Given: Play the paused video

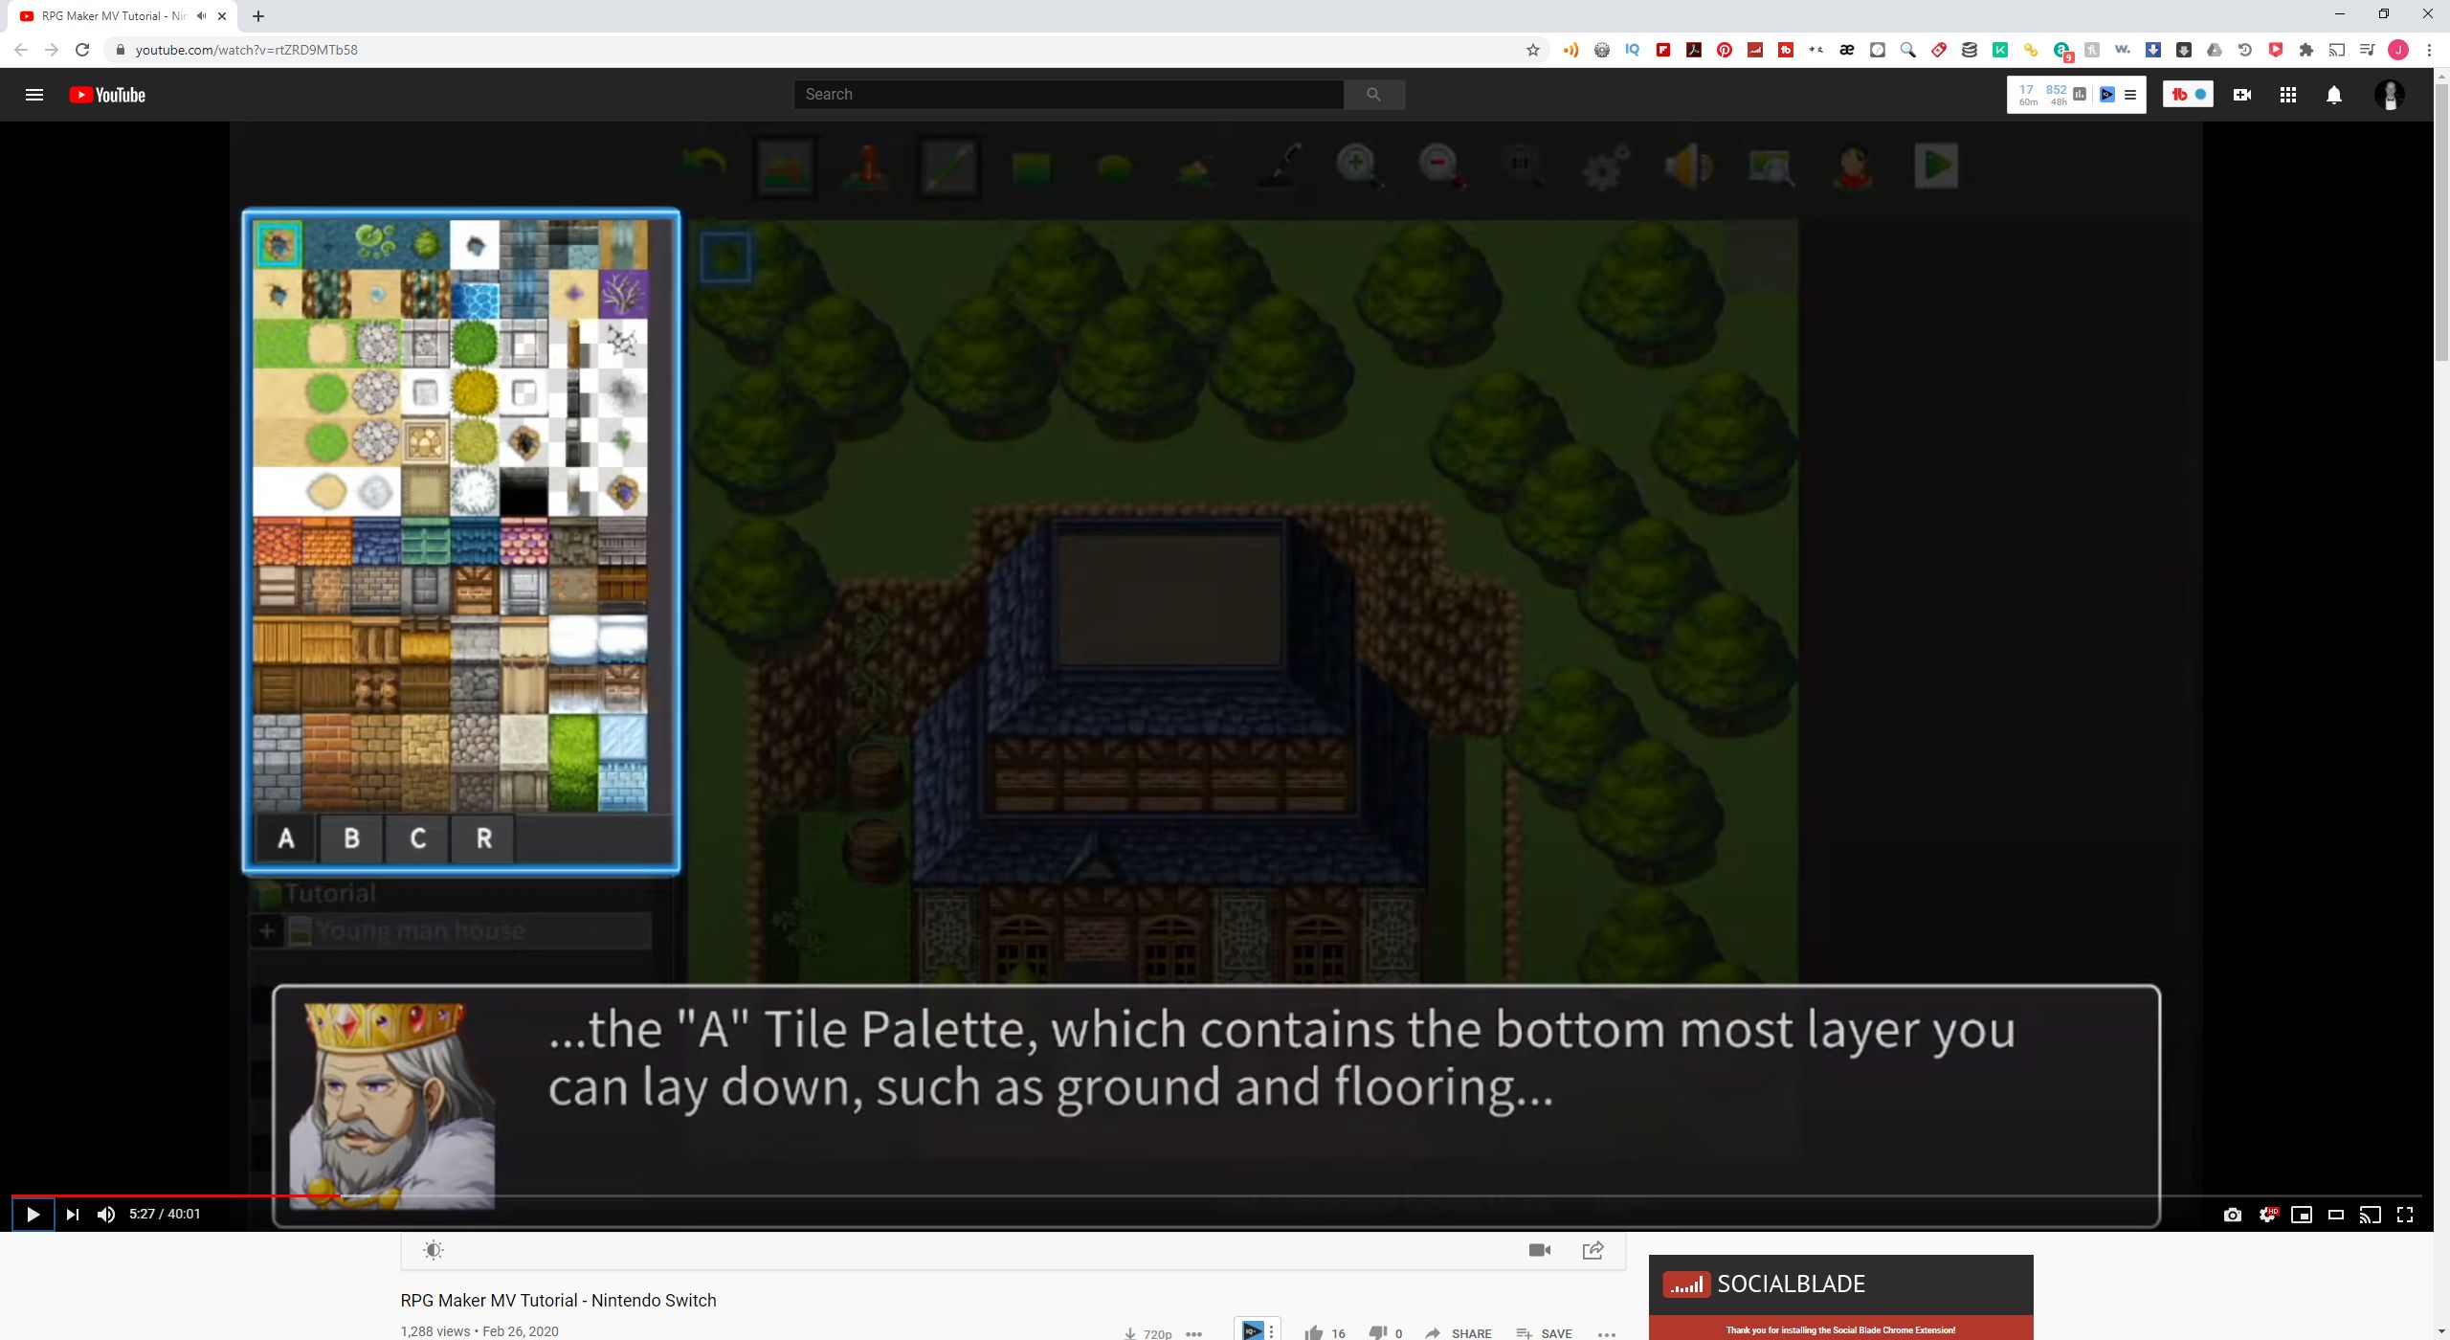Looking at the screenshot, I should point(33,1215).
